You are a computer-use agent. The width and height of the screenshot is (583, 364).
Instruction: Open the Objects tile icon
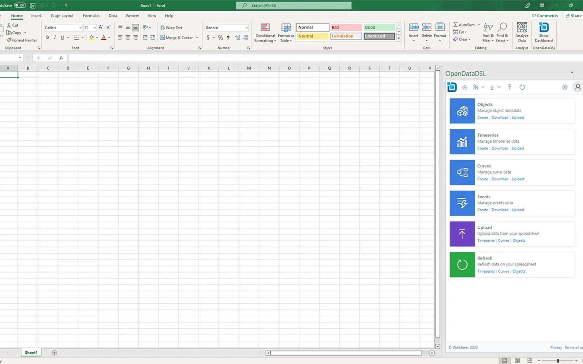tap(462, 111)
